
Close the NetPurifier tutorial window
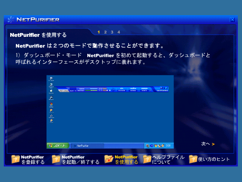pyautogui.click(x=232, y=20)
